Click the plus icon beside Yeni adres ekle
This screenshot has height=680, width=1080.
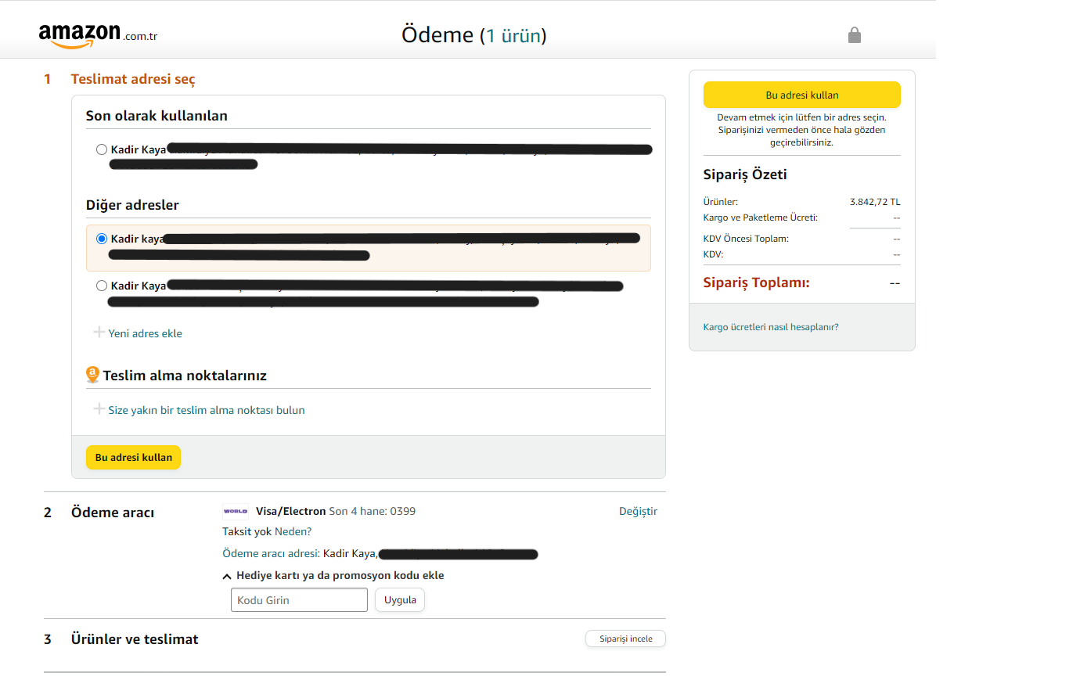(99, 333)
